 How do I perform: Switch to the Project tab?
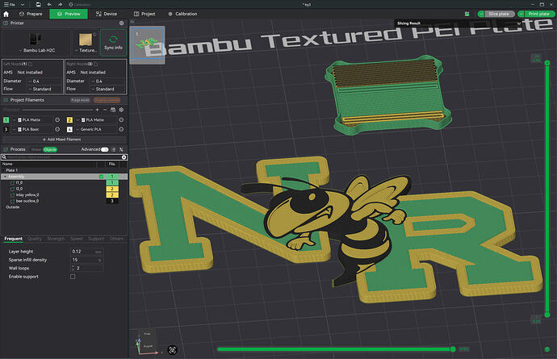click(144, 14)
